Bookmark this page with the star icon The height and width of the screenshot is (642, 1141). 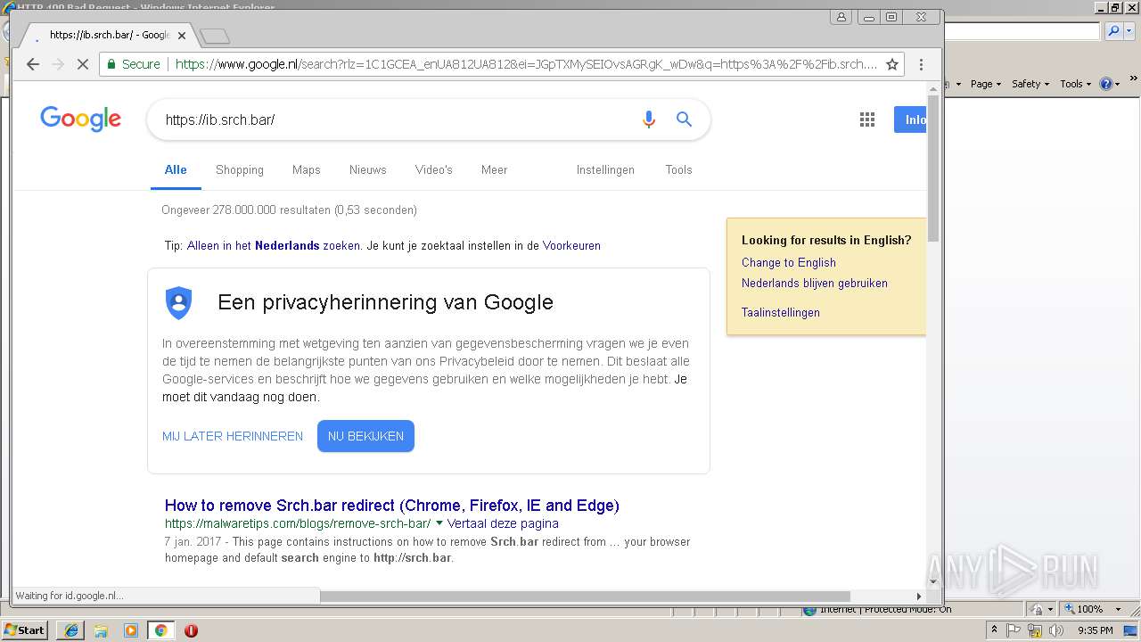(891, 64)
